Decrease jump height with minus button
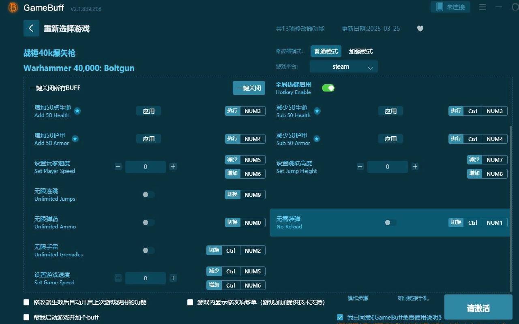Image resolution: width=519 pixels, height=324 pixels. [x=360, y=166]
